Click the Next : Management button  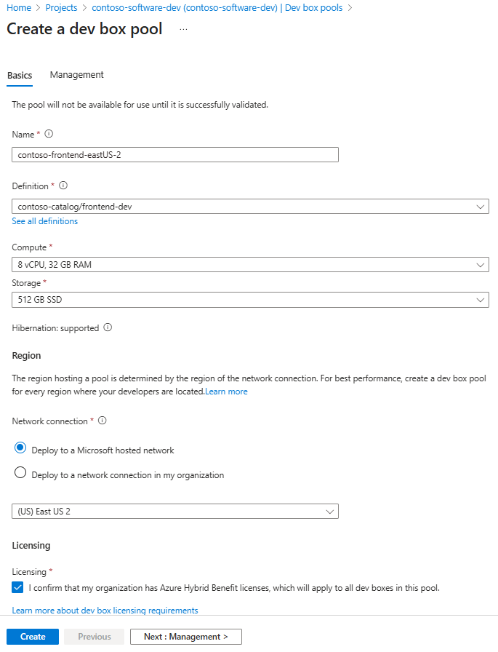(x=185, y=637)
